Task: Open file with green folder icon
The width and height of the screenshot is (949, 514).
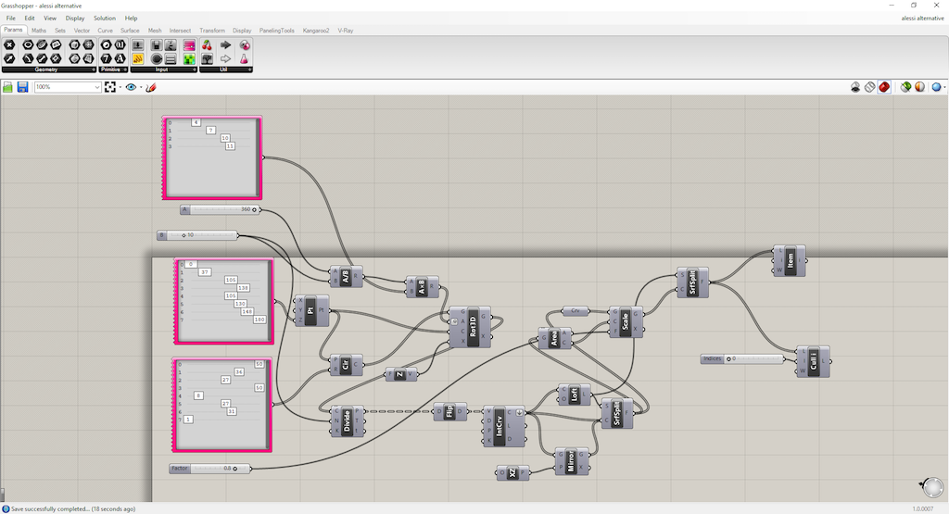Action: coord(7,87)
